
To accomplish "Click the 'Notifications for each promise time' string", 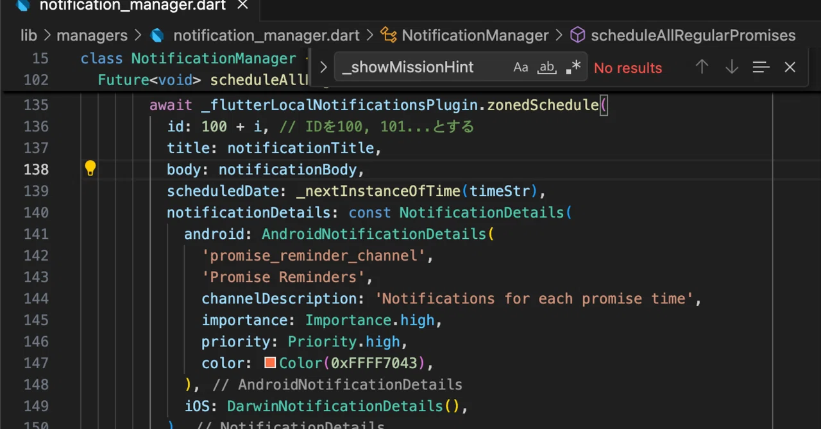I will point(534,298).
